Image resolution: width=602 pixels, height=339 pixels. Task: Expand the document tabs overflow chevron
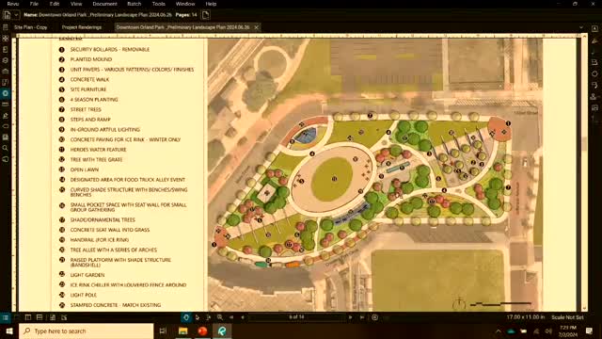click(x=581, y=27)
